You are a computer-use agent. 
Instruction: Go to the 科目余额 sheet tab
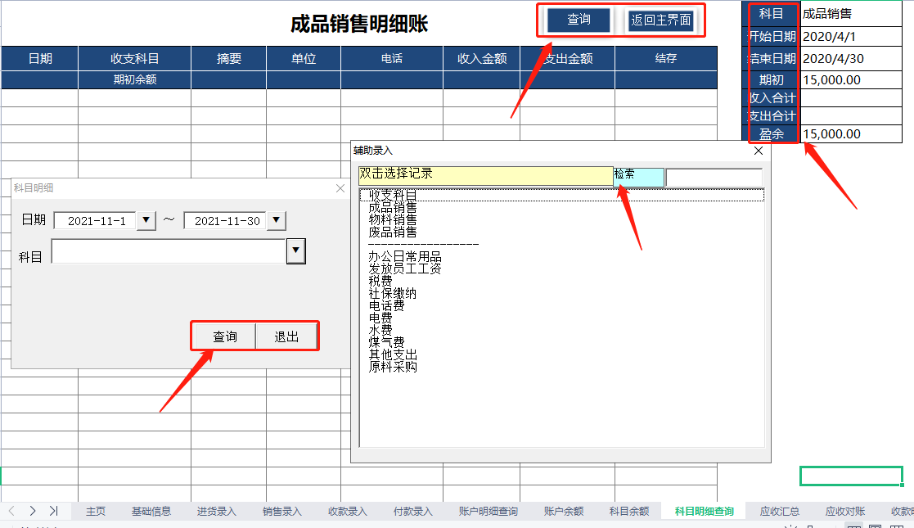(629, 512)
